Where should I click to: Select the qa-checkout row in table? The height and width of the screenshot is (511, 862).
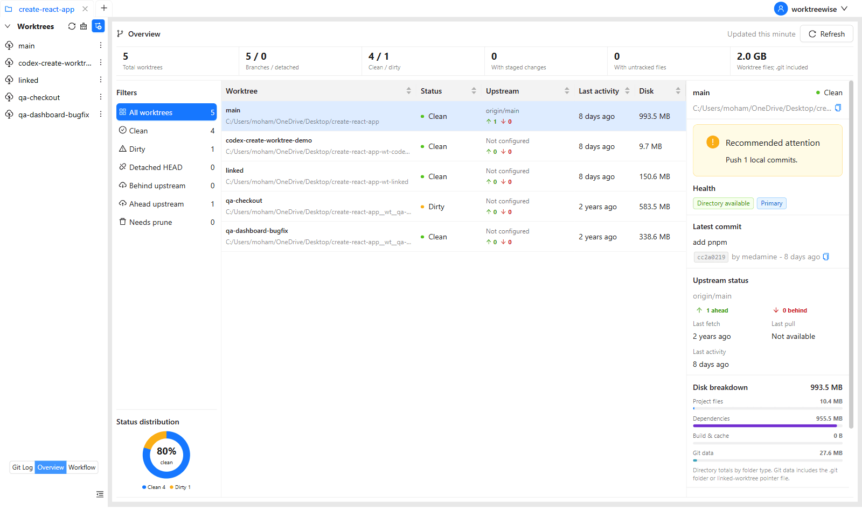(454, 207)
